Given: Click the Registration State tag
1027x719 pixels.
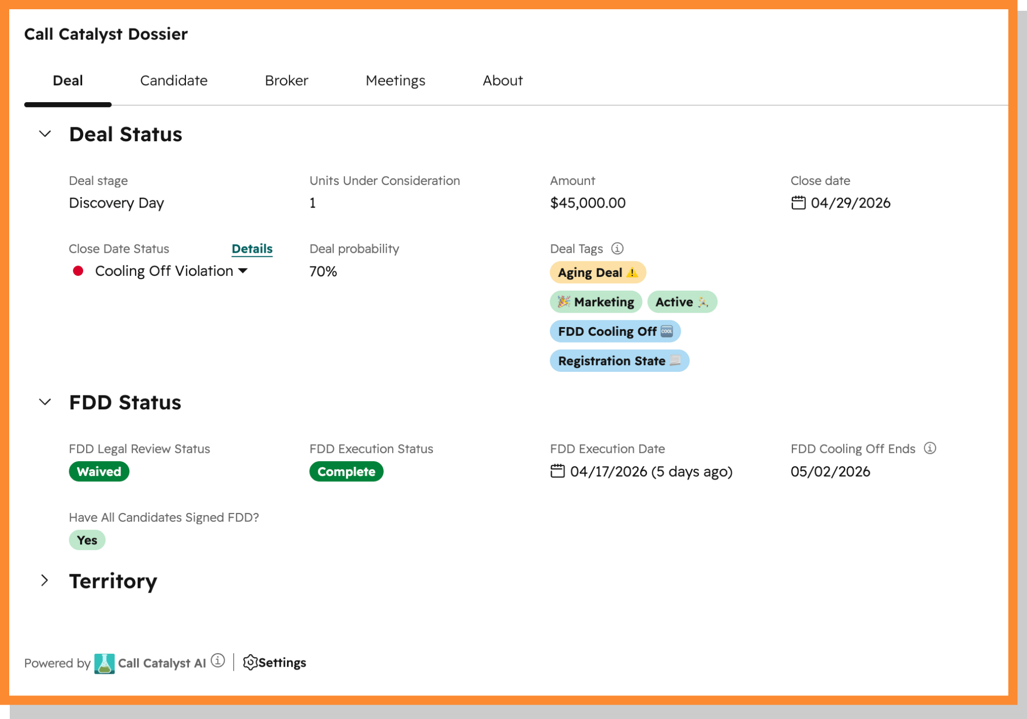Looking at the screenshot, I should (619, 361).
